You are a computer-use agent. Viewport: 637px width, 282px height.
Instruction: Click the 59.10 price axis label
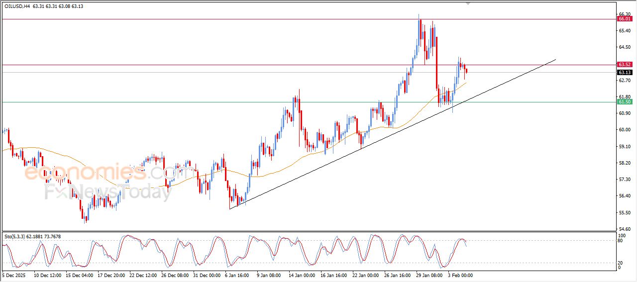(625, 147)
